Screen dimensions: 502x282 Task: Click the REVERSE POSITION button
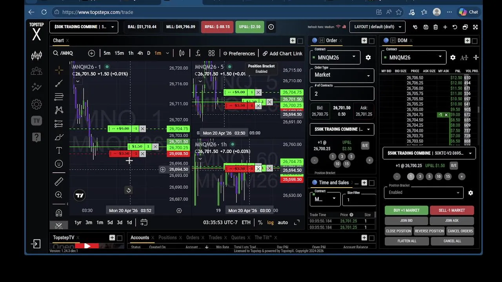[429, 231]
